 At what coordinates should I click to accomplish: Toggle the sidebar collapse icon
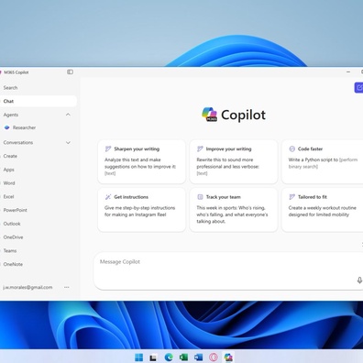click(x=70, y=72)
